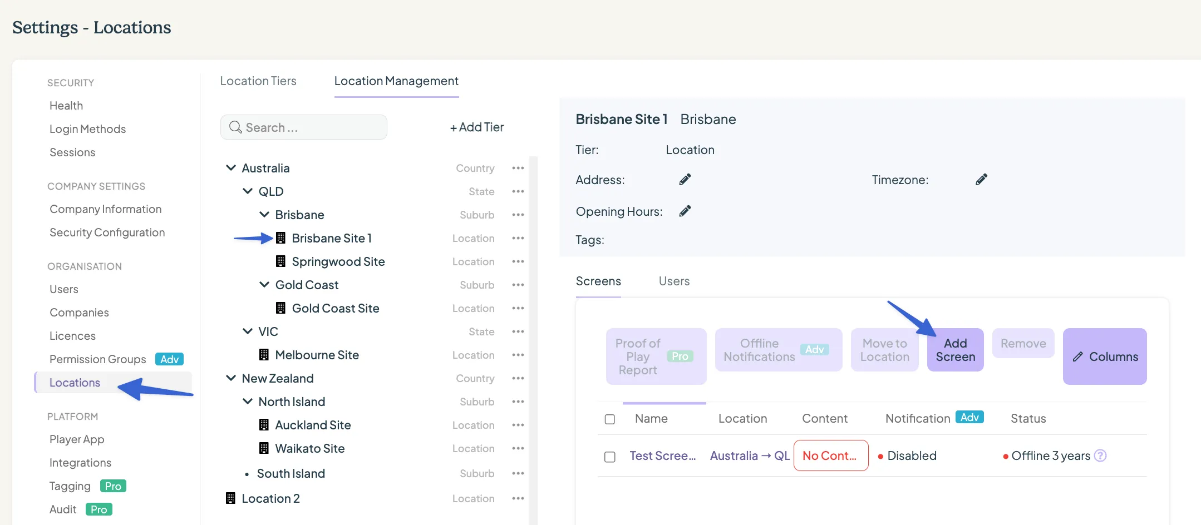
Task: Switch to the Location Tiers tab
Action: [258, 81]
